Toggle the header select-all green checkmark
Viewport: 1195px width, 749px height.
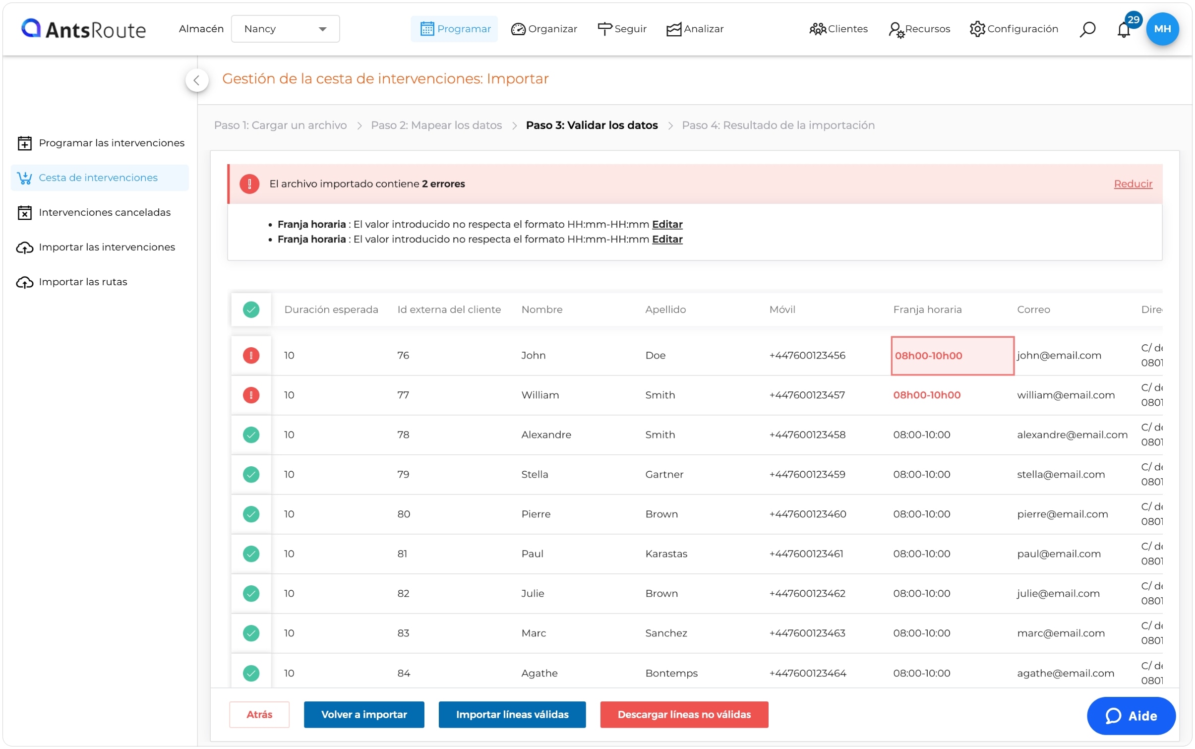pos(251,310)
